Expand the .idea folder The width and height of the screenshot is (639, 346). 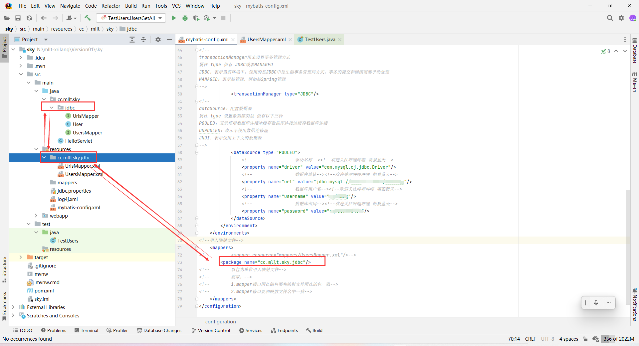coord(21,58)
